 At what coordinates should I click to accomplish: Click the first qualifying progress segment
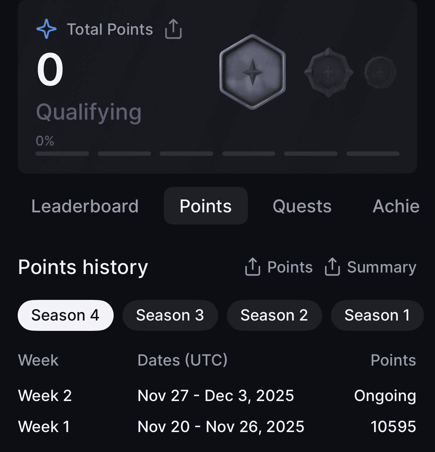coord(62,154)
